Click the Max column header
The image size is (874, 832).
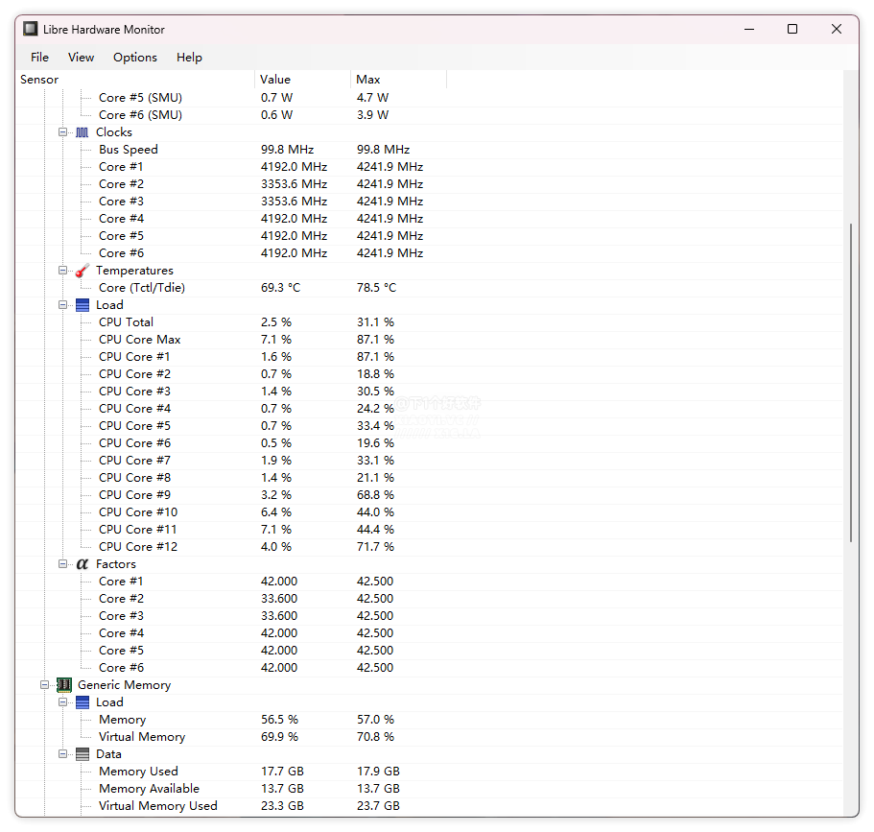tap(398, 80)
